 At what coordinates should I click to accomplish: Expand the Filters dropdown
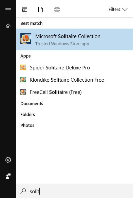point(118,10)
